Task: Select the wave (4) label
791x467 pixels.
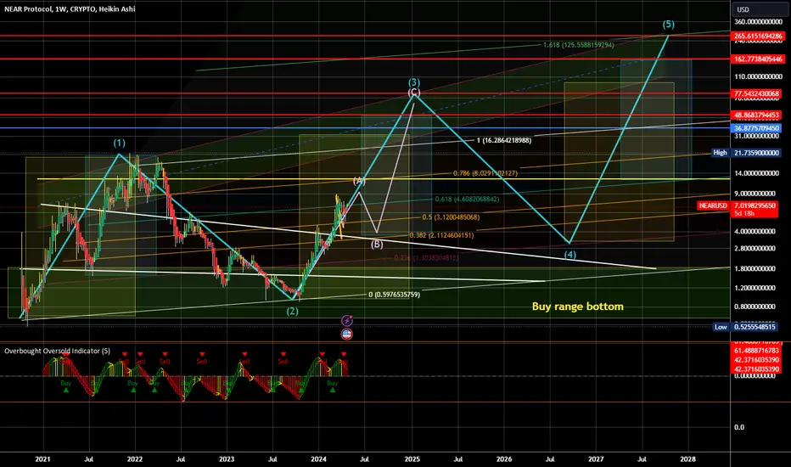Action: (x=570, y=255)
